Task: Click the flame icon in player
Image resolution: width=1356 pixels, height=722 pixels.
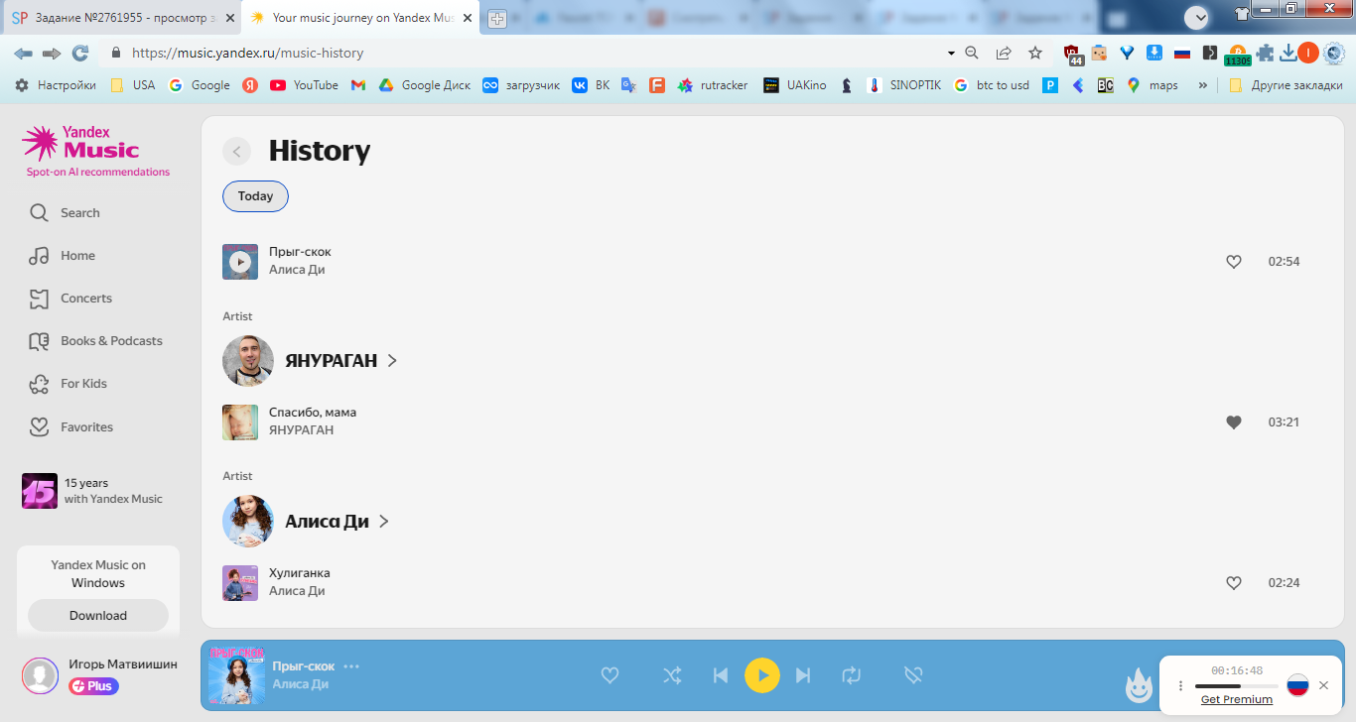Action: 1139,684
